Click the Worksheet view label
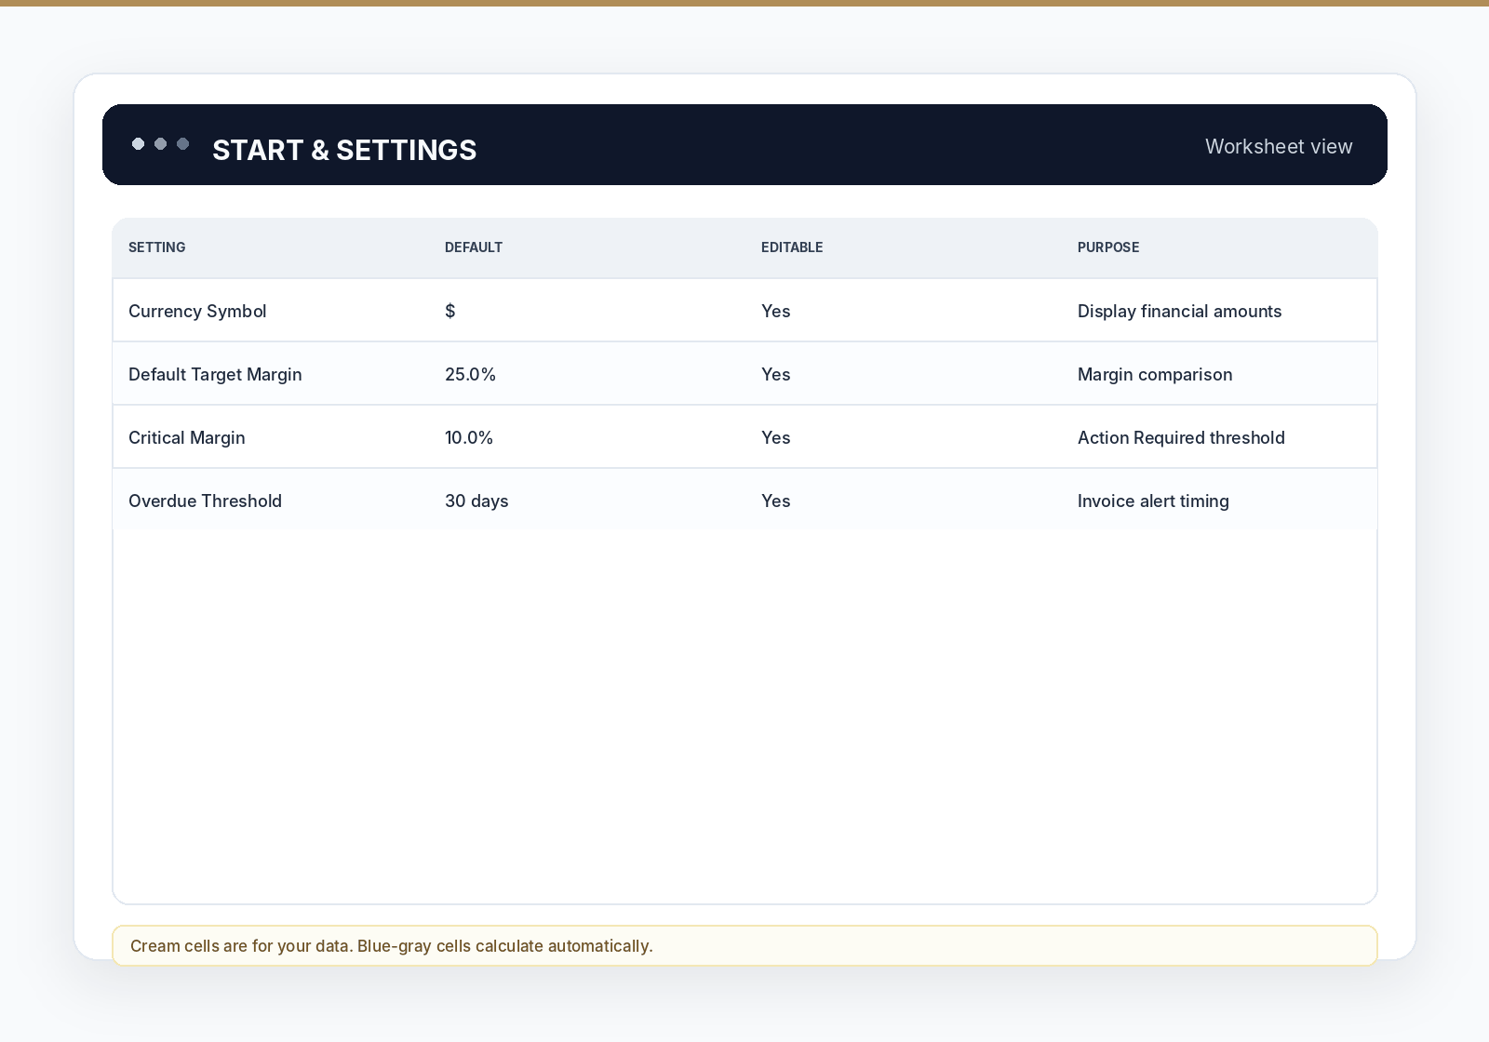Viewport: 1489px width, 1042px height. point(1279,146)
